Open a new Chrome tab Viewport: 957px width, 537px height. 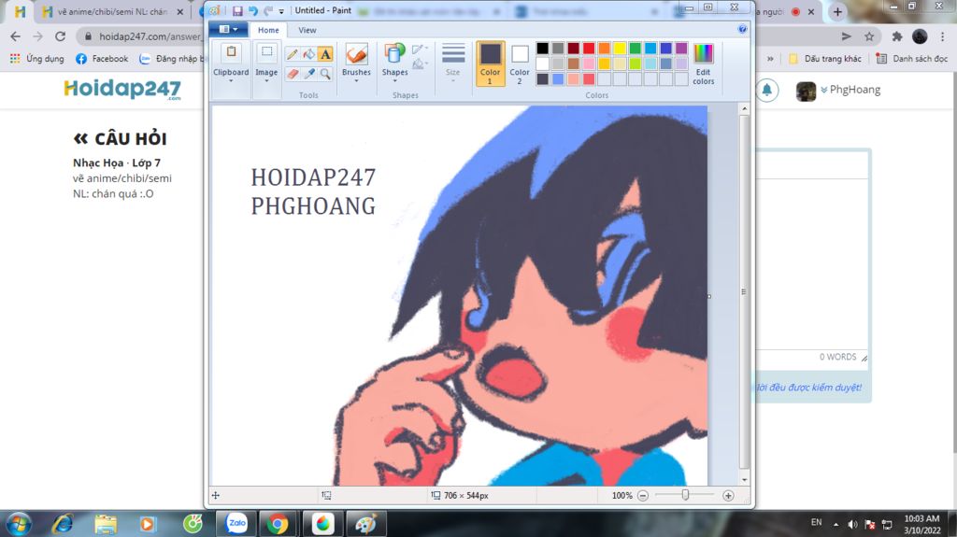click(837, 11)
